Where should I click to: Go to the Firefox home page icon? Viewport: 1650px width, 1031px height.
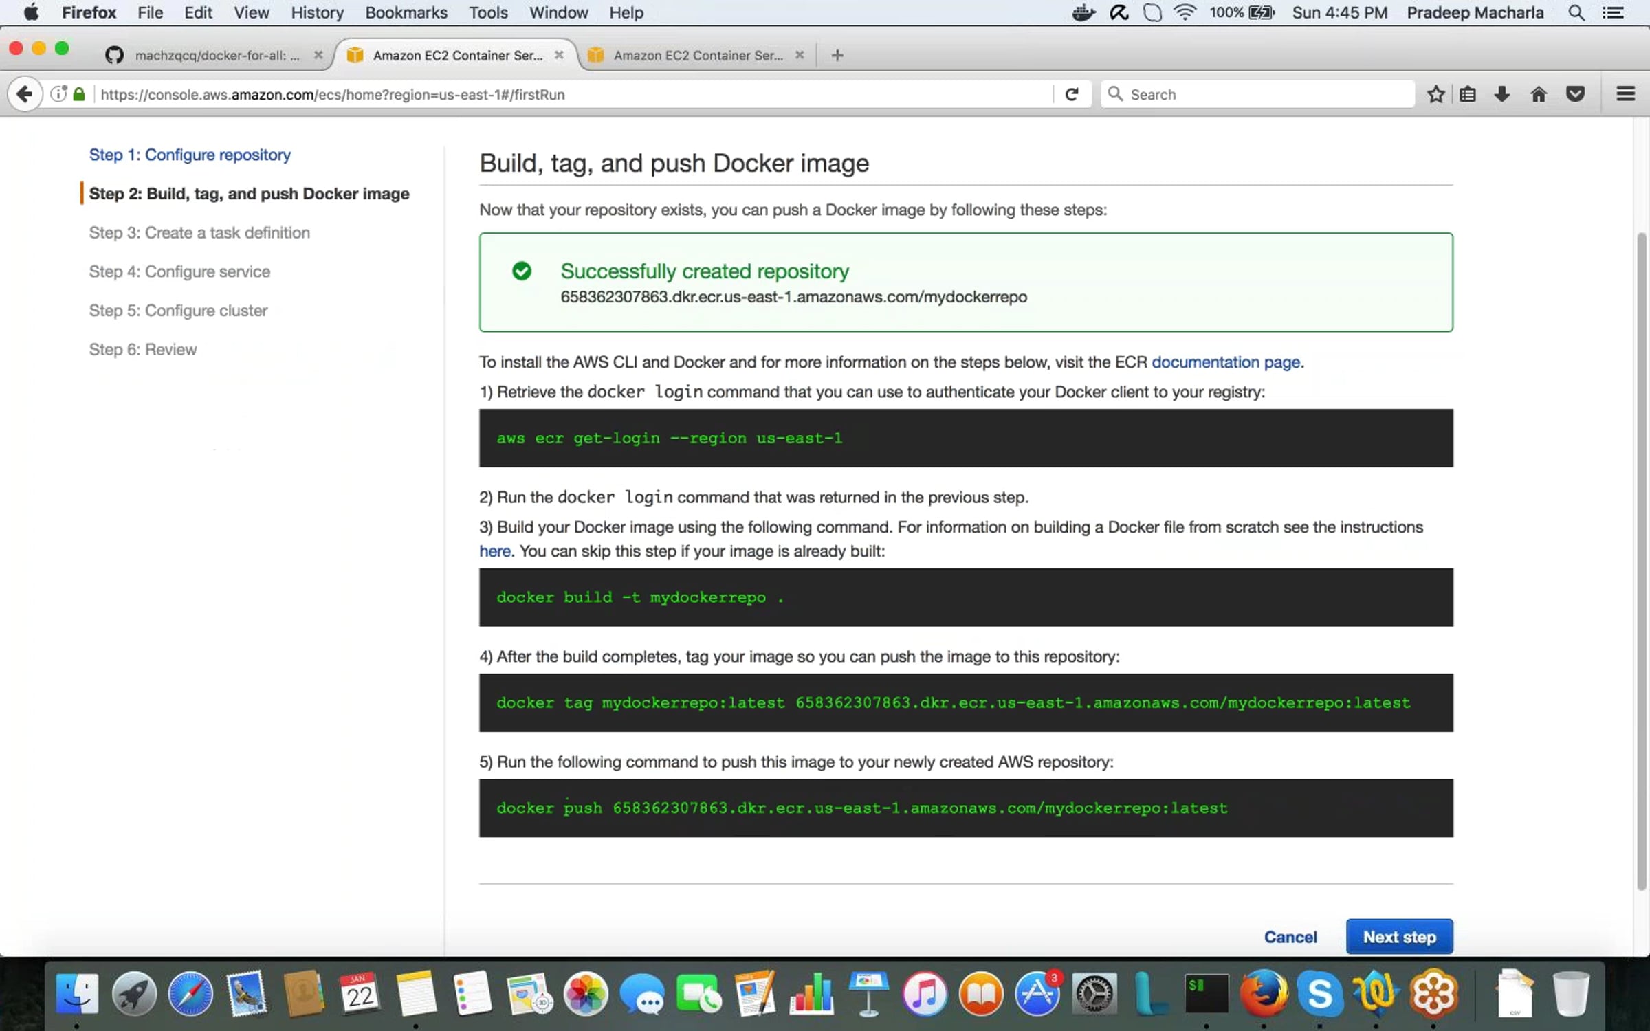(1539, 94)
